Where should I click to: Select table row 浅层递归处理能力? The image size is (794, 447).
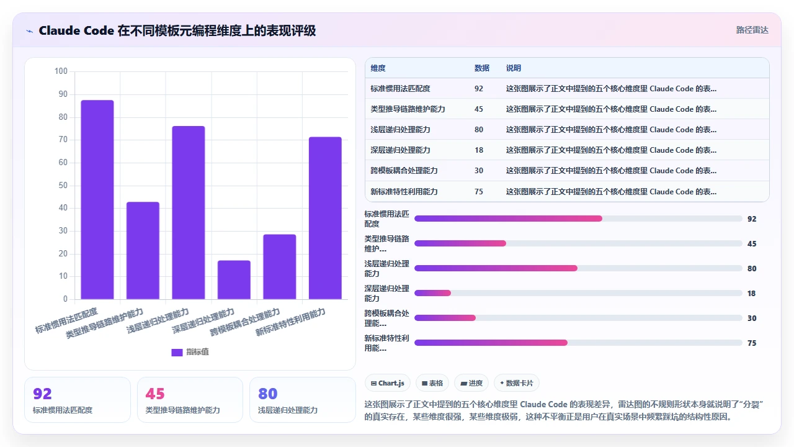click(567, 129)
